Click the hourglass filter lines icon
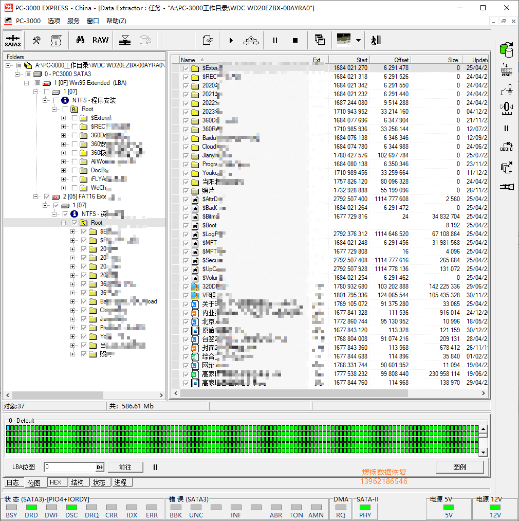Viewport: 519px width, 521px height. tap(125, 41)
